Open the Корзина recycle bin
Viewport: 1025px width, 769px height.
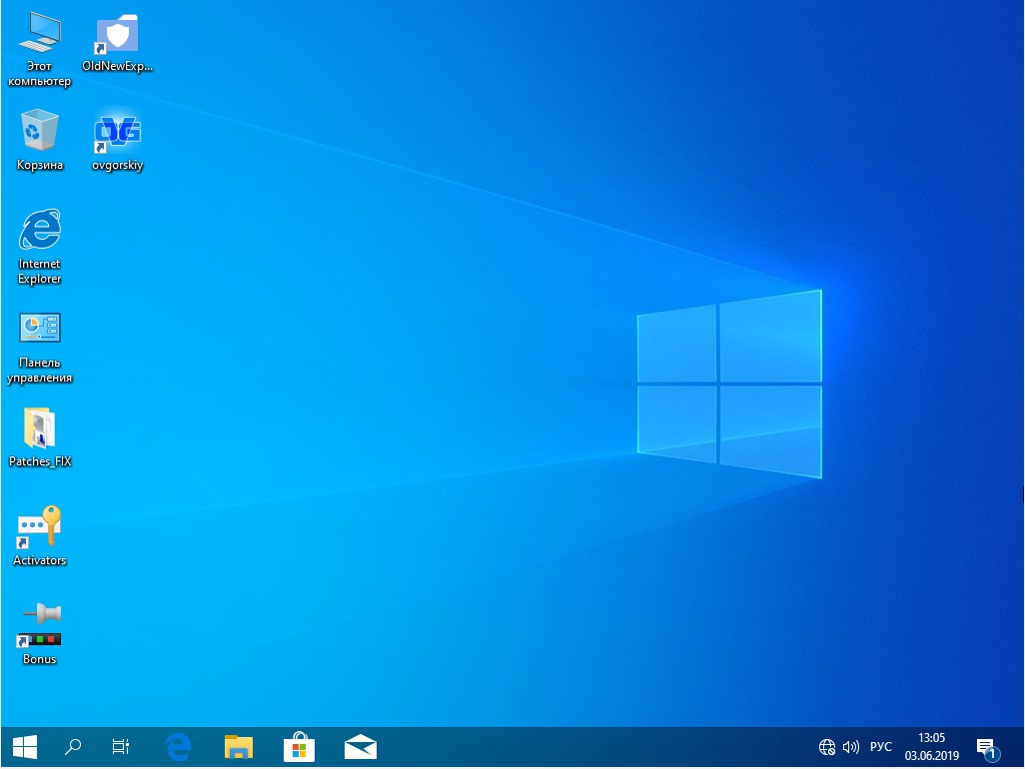tap(40, 132)
